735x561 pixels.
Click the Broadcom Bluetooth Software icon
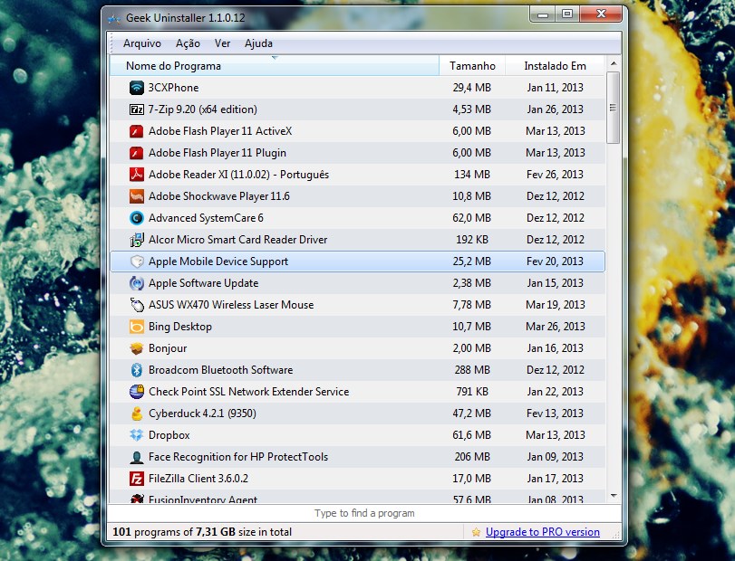[137, 370]
